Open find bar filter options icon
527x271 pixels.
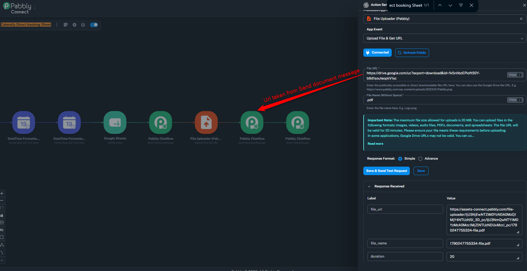click(461, 5)
